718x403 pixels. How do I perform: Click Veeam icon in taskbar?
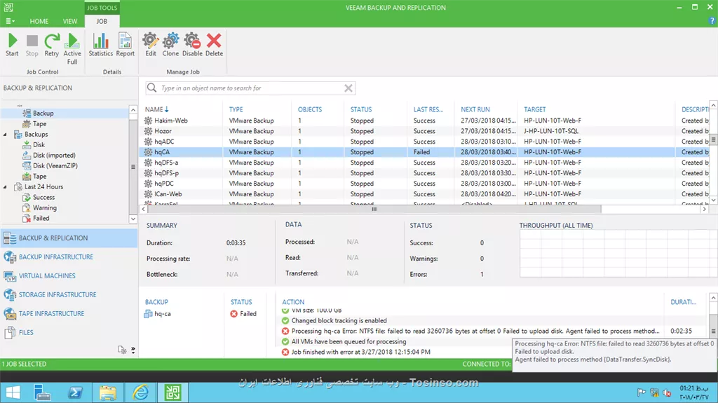coord(173,392)
